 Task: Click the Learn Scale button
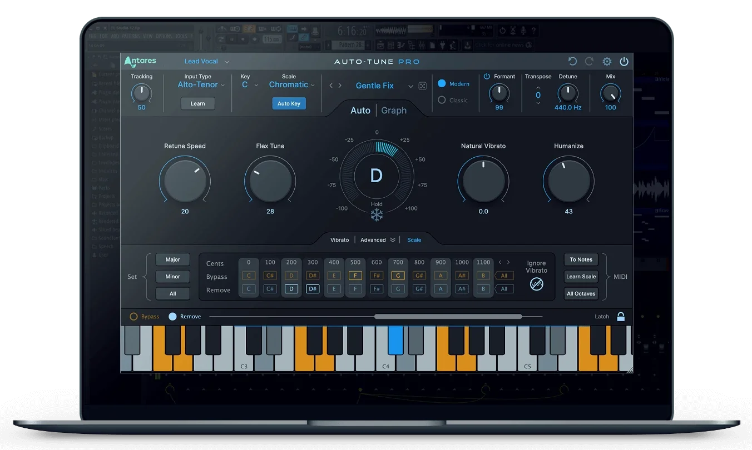click(581, 277)
